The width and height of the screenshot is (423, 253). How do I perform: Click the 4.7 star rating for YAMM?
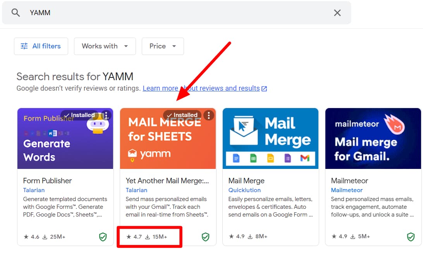134,237
